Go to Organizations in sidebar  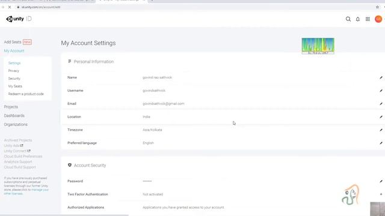point(16,124)
